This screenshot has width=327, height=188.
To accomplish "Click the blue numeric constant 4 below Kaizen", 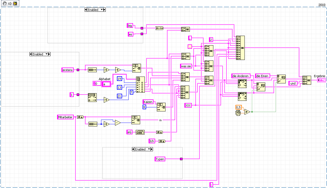I will click(x=144, y=107).
